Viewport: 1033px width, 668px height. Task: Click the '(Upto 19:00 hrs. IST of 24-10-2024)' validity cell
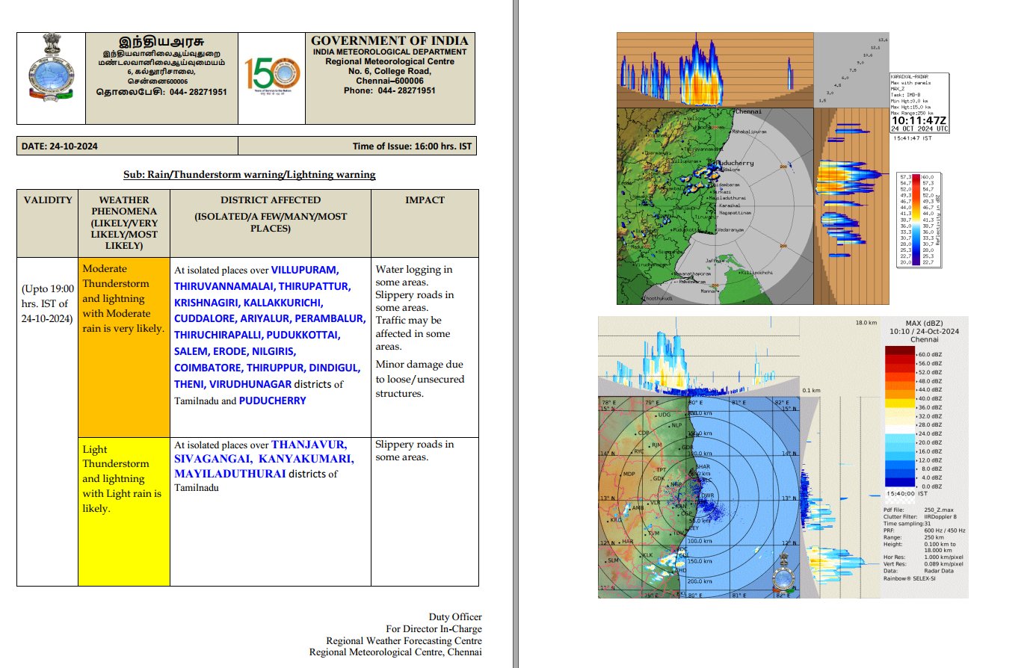click(x=48, y=303)
